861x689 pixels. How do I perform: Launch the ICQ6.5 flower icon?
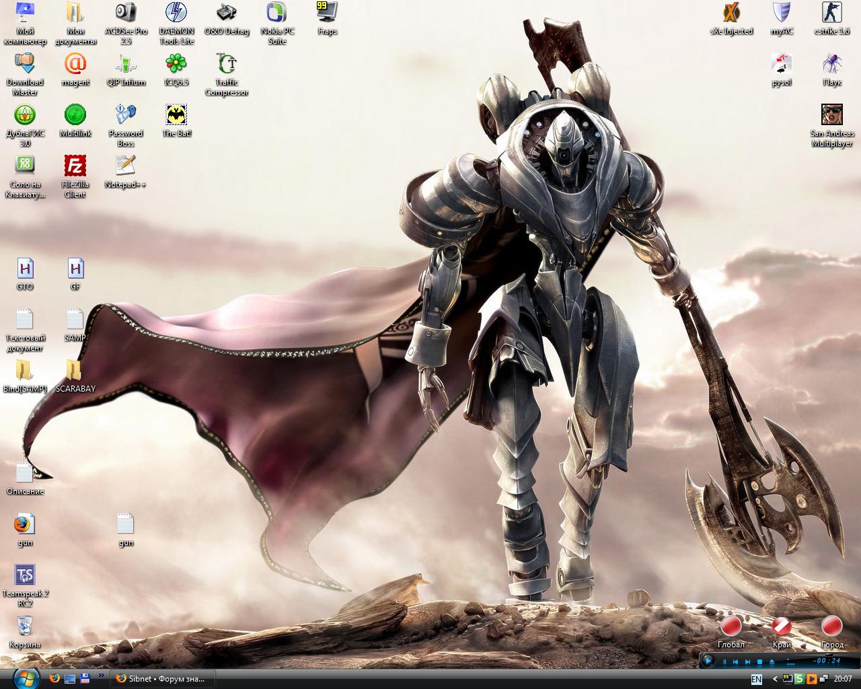click(176, 69)
